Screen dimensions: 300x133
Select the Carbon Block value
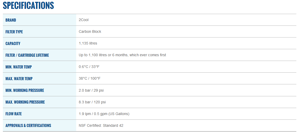click(90, 32)
